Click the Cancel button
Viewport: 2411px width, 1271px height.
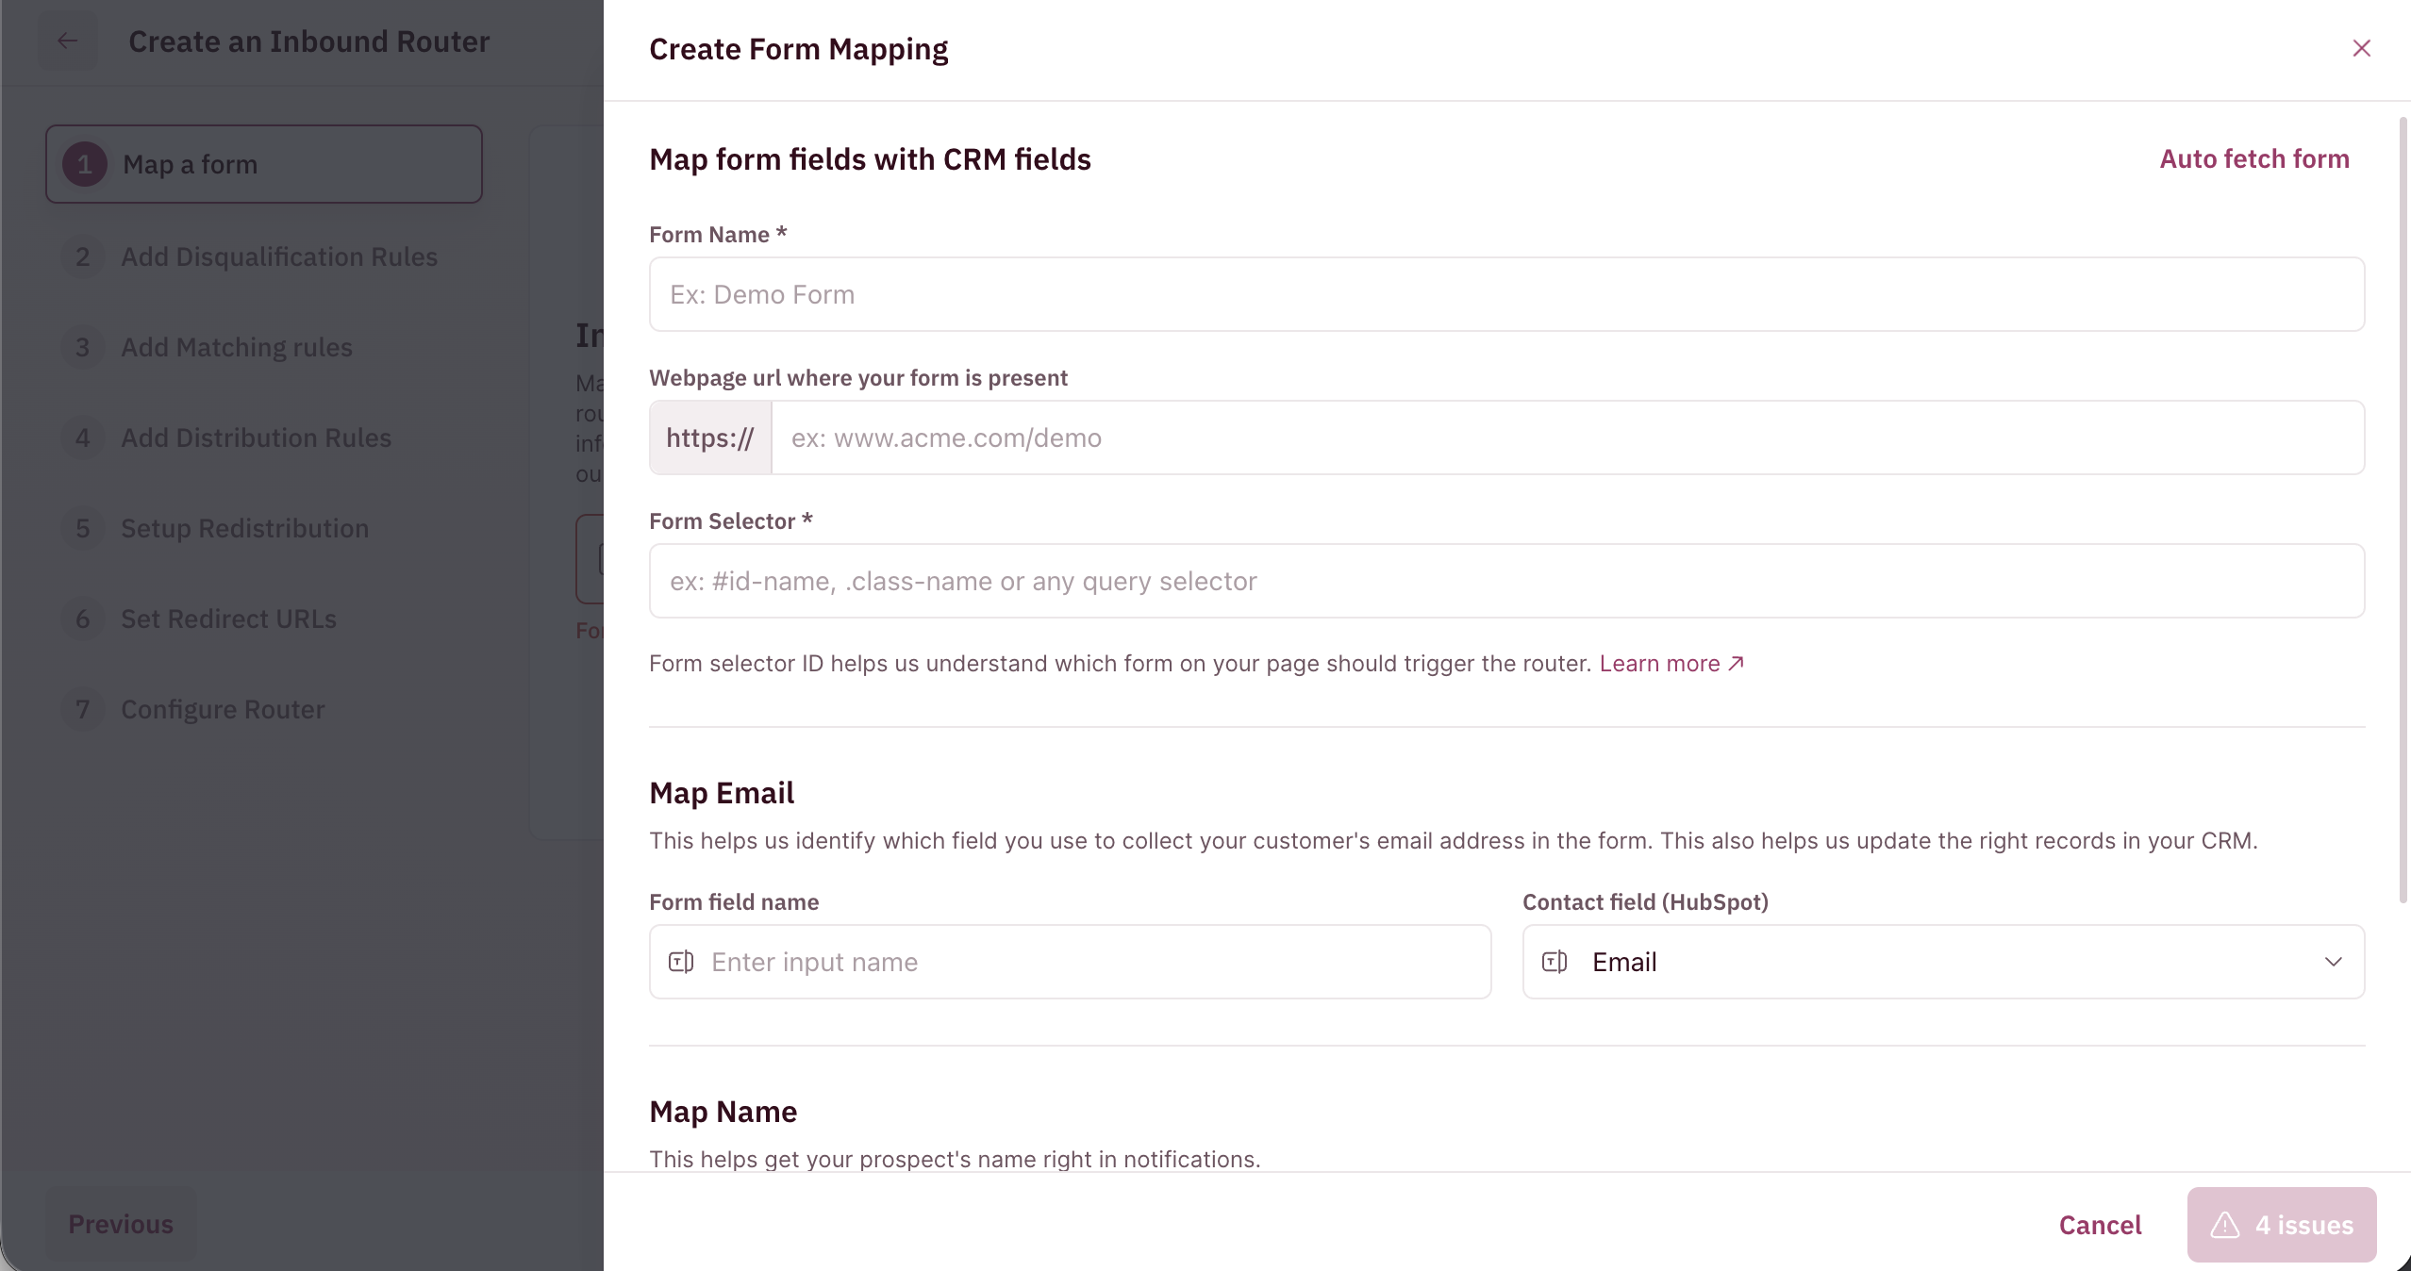click(2100, 1225)
